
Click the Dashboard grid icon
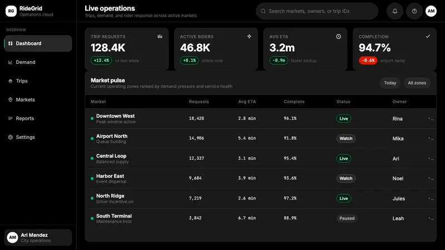coord(11,43)
